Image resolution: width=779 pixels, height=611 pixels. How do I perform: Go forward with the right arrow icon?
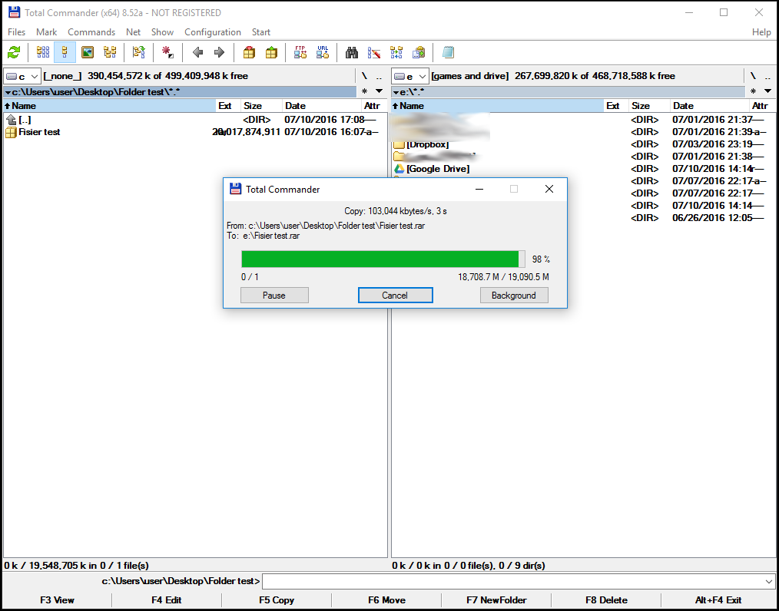[219, 52]
